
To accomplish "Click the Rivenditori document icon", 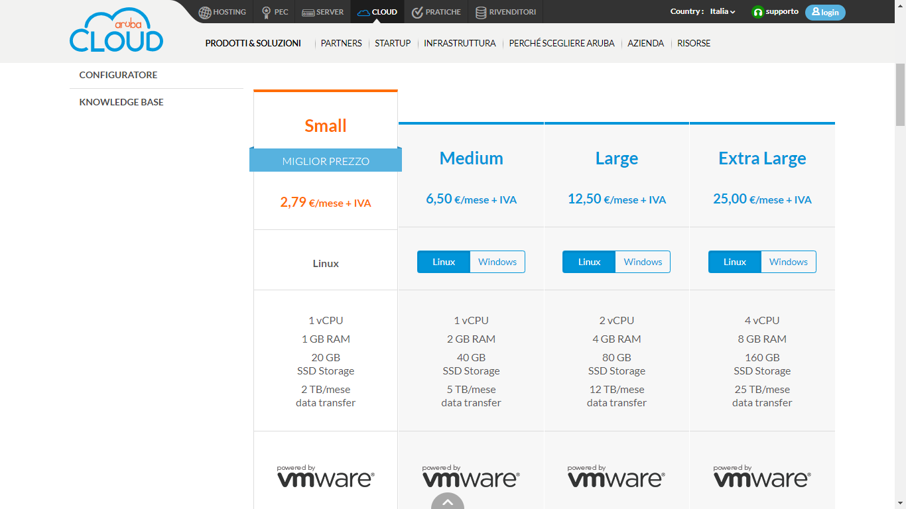I will (x=481, y=12).
